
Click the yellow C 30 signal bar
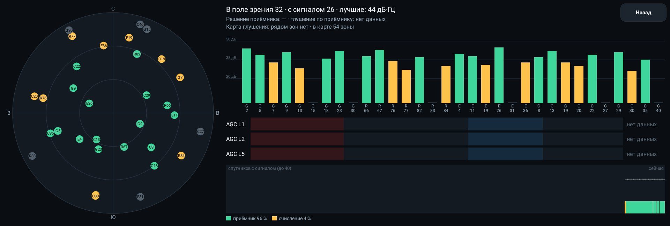click(632, 87)
